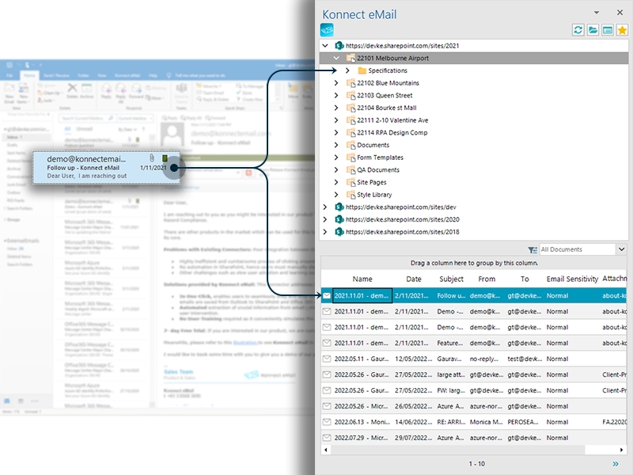Select the 2022.07.29 - Micr... row

[x=474, y=438]
